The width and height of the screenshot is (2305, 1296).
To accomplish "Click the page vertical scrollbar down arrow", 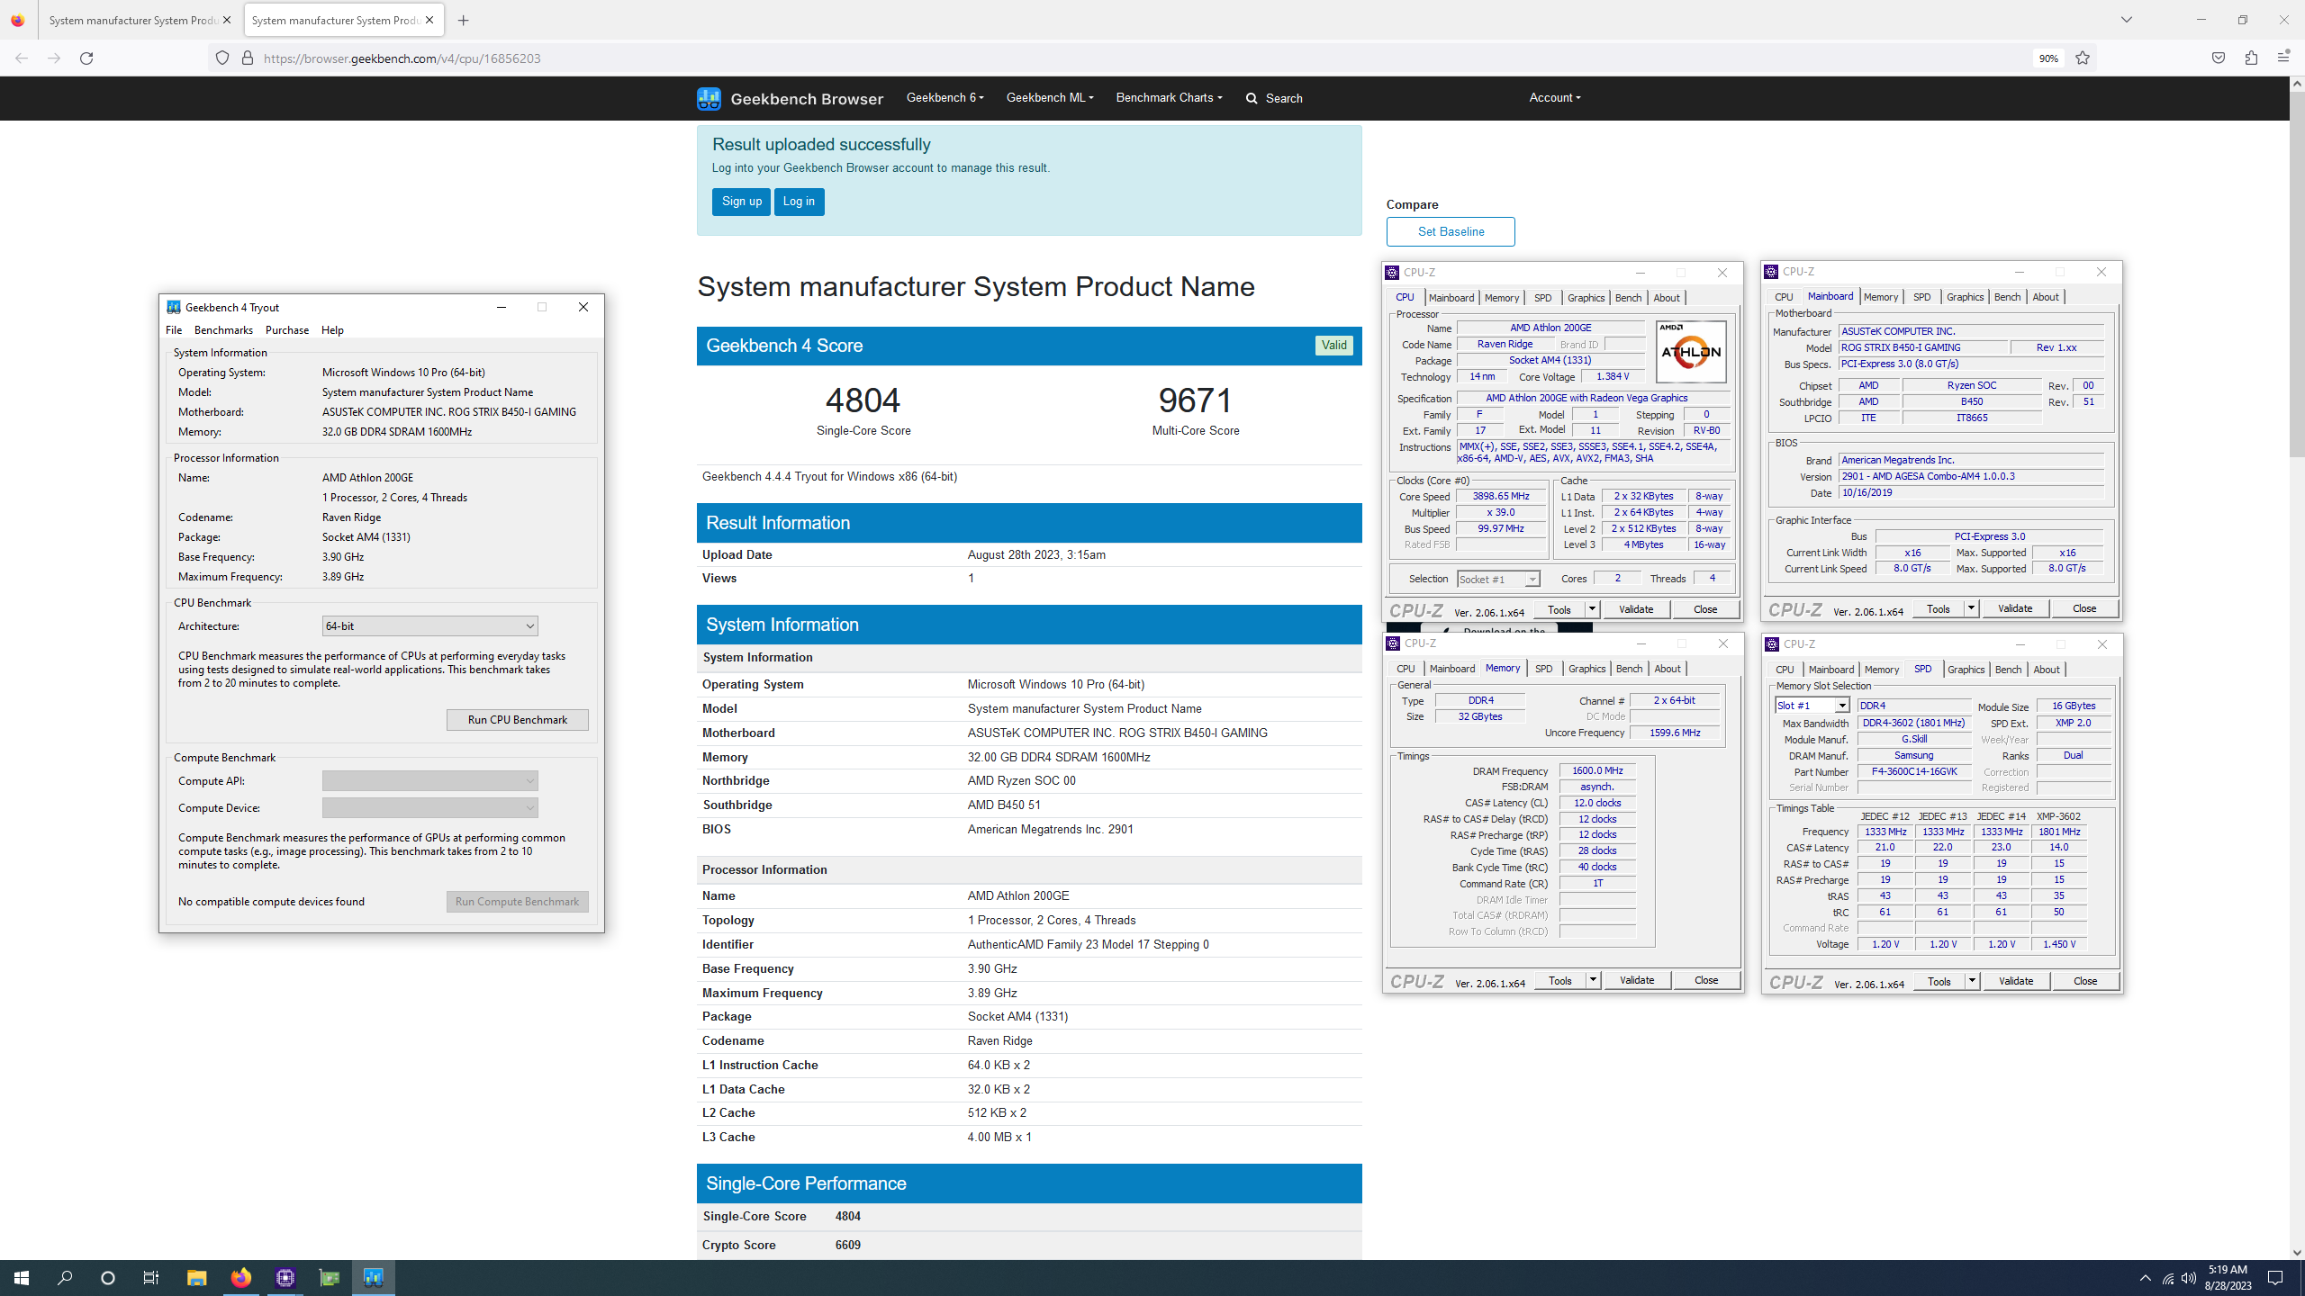I will tap(2297, 1252).
